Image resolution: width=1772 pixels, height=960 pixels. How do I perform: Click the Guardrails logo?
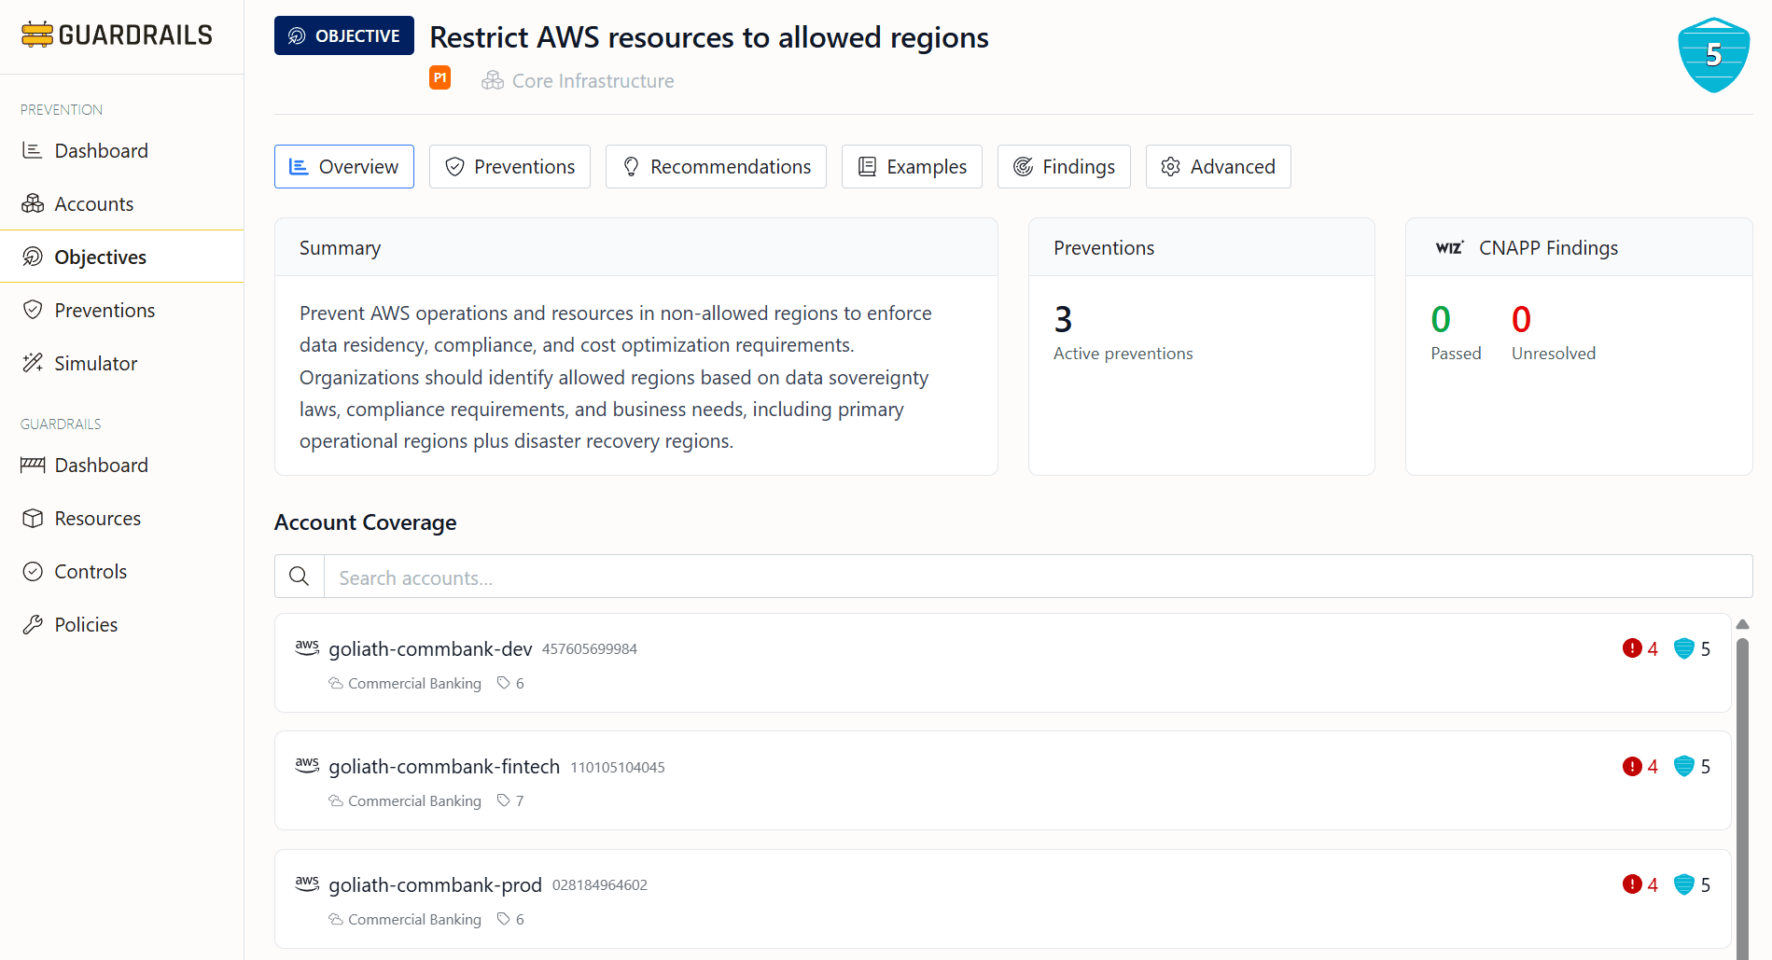coord(118,35)
